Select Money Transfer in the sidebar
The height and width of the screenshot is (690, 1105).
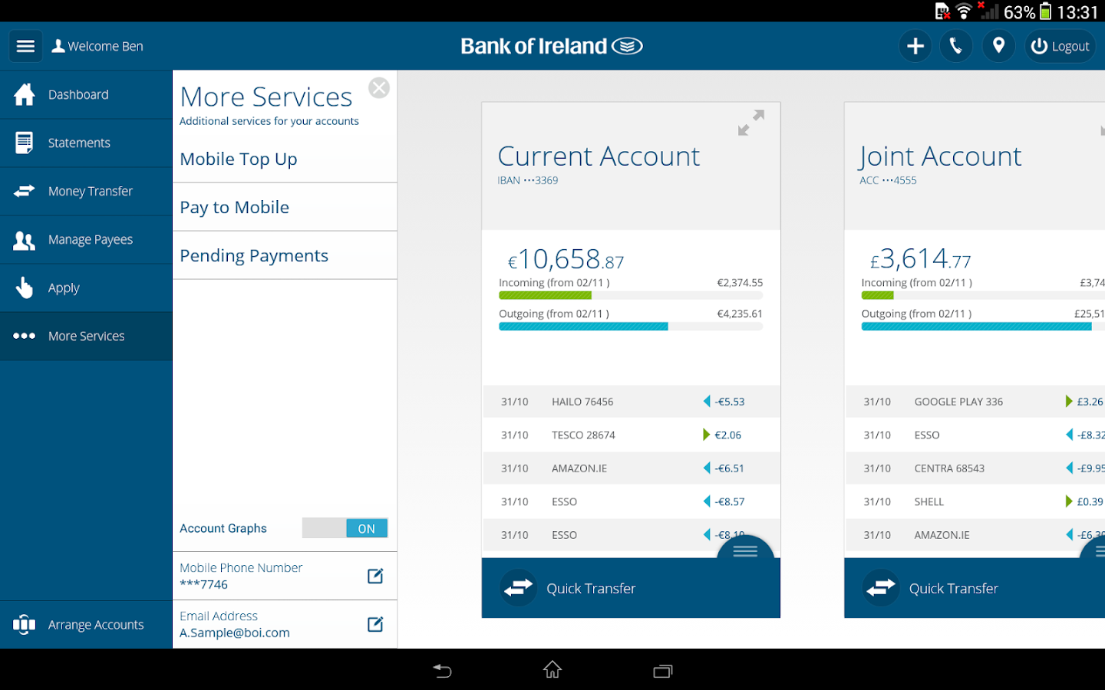pos(86,191)
